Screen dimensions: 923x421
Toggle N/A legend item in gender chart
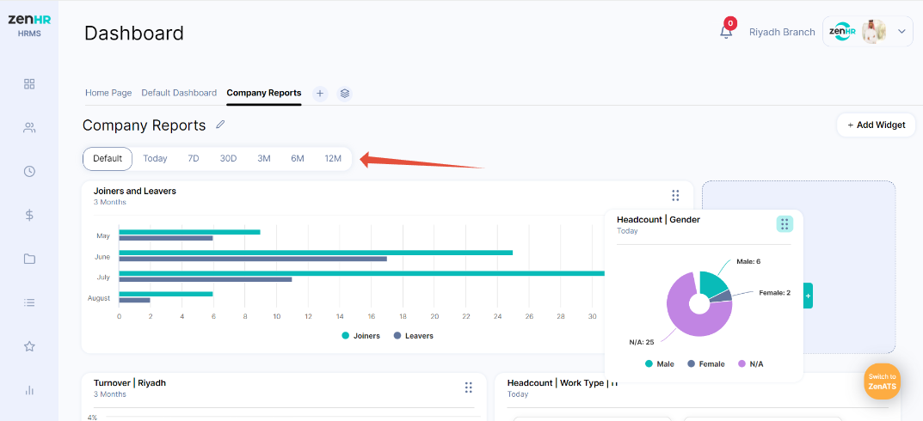750,364
